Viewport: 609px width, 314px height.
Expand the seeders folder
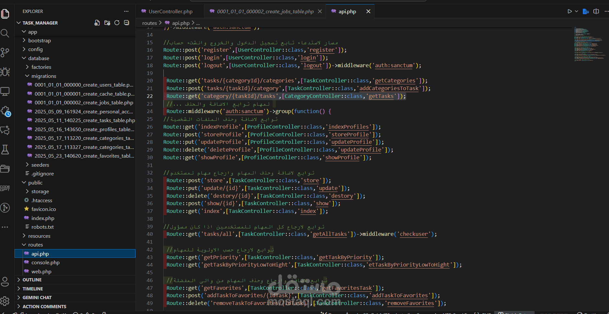click(x=40, y=165)
